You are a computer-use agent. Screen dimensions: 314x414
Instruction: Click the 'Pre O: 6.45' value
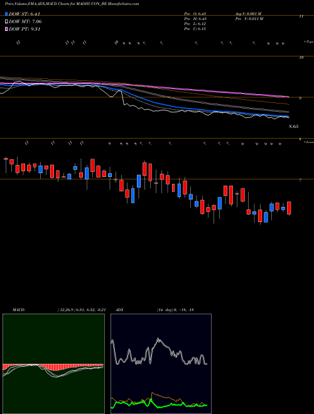(195, 14)
